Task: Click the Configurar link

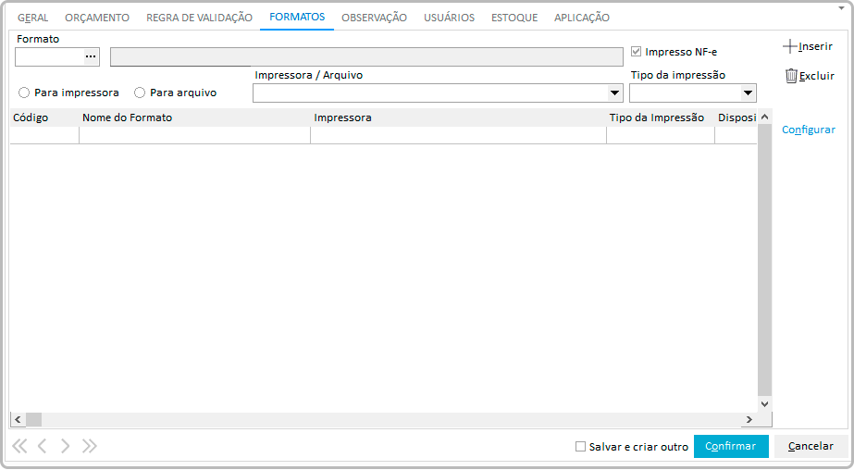Action: [809, 130]
